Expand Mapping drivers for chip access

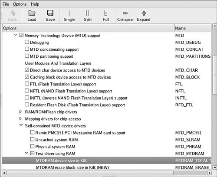(x=20, y=119)
